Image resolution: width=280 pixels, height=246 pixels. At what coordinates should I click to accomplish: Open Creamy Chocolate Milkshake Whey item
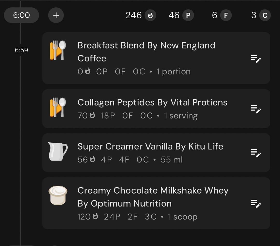click(153, 197)
